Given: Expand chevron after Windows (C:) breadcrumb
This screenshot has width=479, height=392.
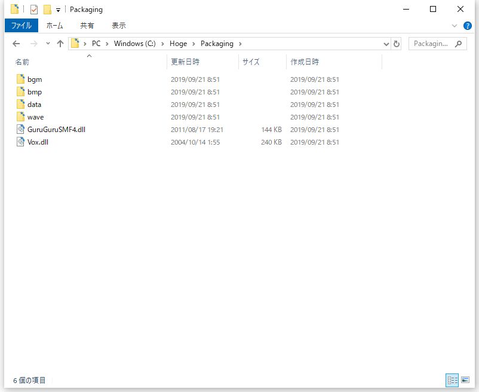Looking at the screenshot, I should tap(162, 44).
